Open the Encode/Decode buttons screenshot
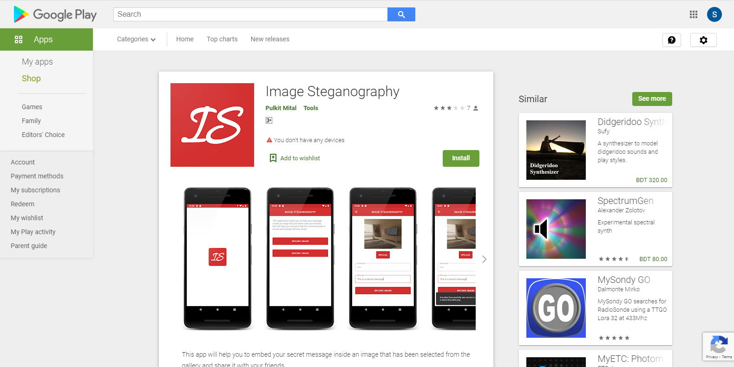The image size is (734, 367). coord(300,258)
